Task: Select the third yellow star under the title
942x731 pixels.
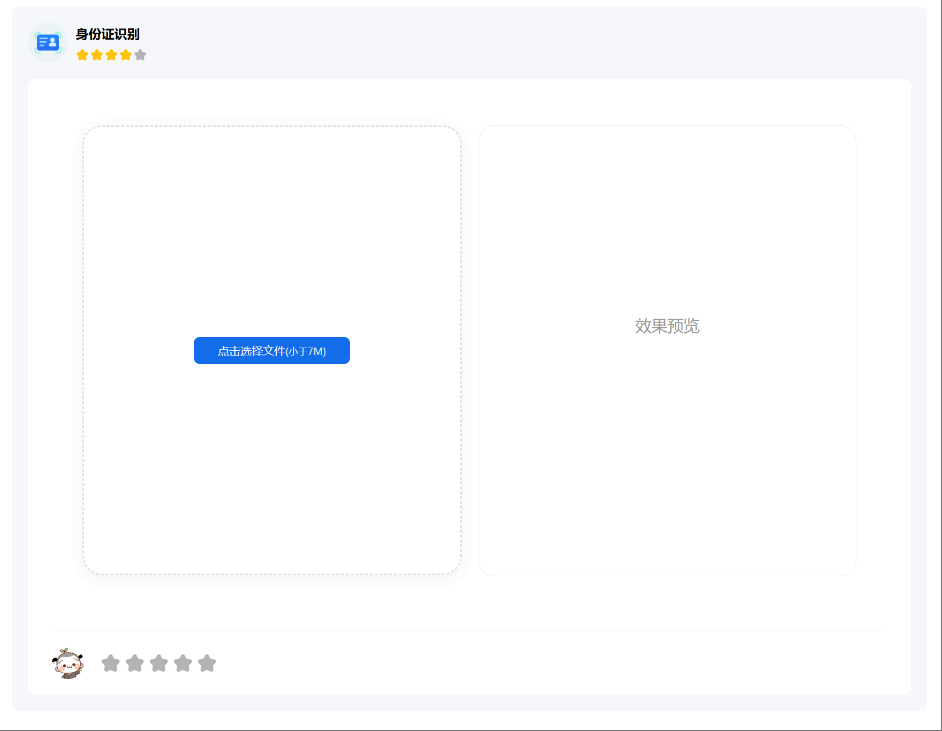Action: coord(111,54)
